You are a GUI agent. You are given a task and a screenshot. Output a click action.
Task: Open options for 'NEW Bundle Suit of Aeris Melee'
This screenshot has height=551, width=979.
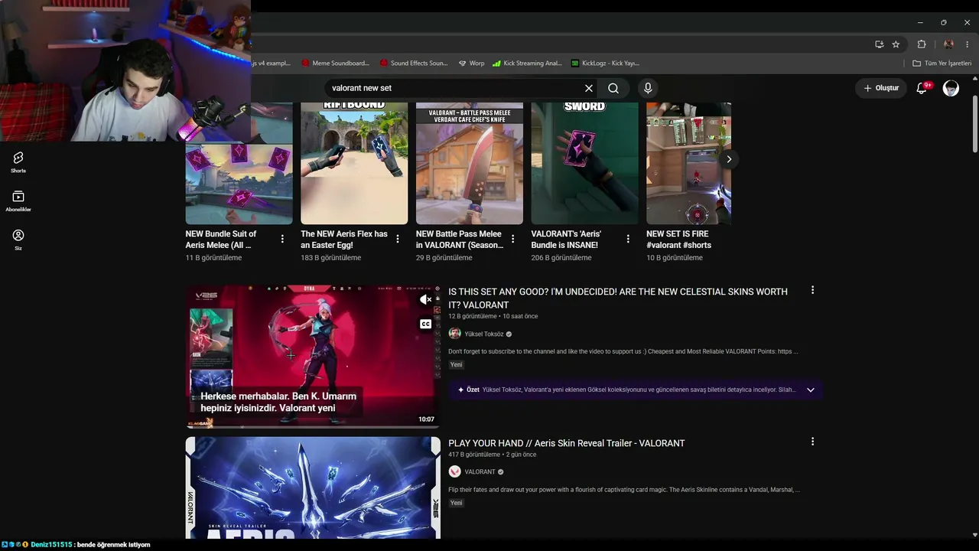(x=282, y=239)
